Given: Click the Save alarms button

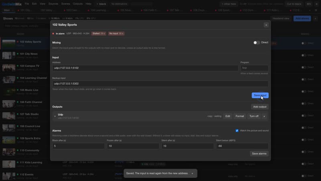Looking at the screenshot, I should click(259, 154).
